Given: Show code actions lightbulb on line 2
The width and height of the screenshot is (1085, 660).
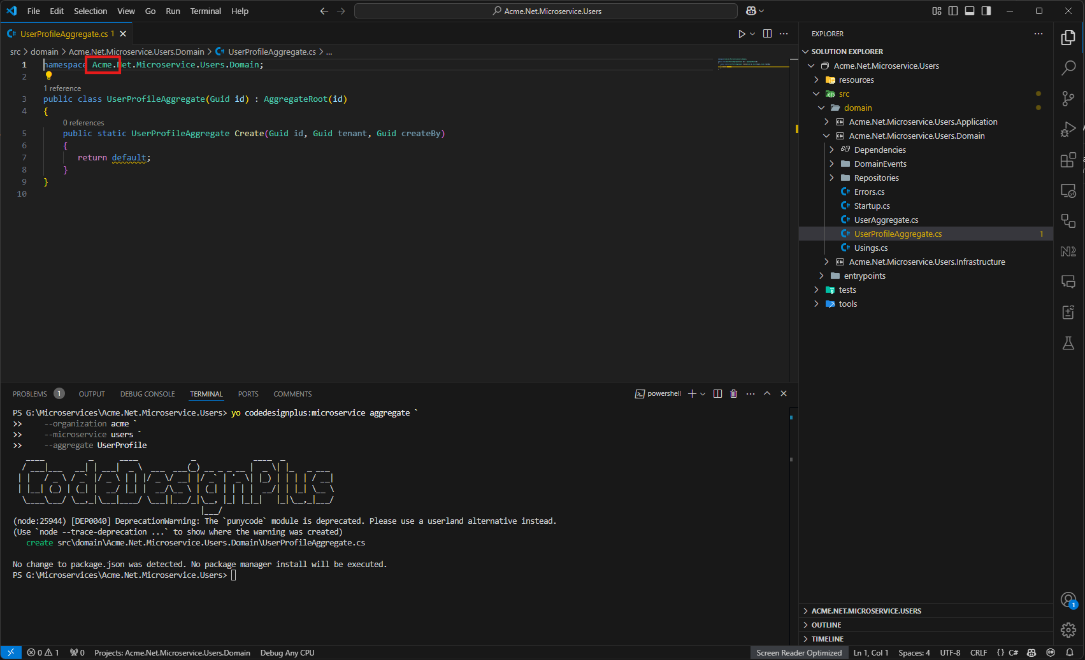Looking at the screenshot, I should pyautogui.click(x=48, y=76).
